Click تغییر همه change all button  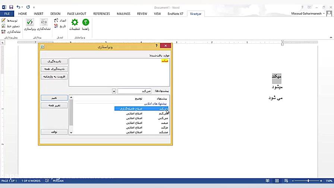click(x=54, y=106)
